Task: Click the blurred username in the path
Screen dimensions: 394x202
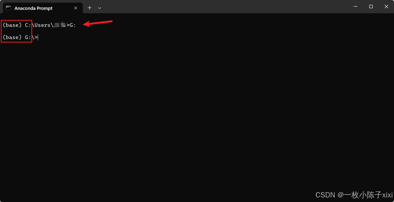Action: pos(60,25)
